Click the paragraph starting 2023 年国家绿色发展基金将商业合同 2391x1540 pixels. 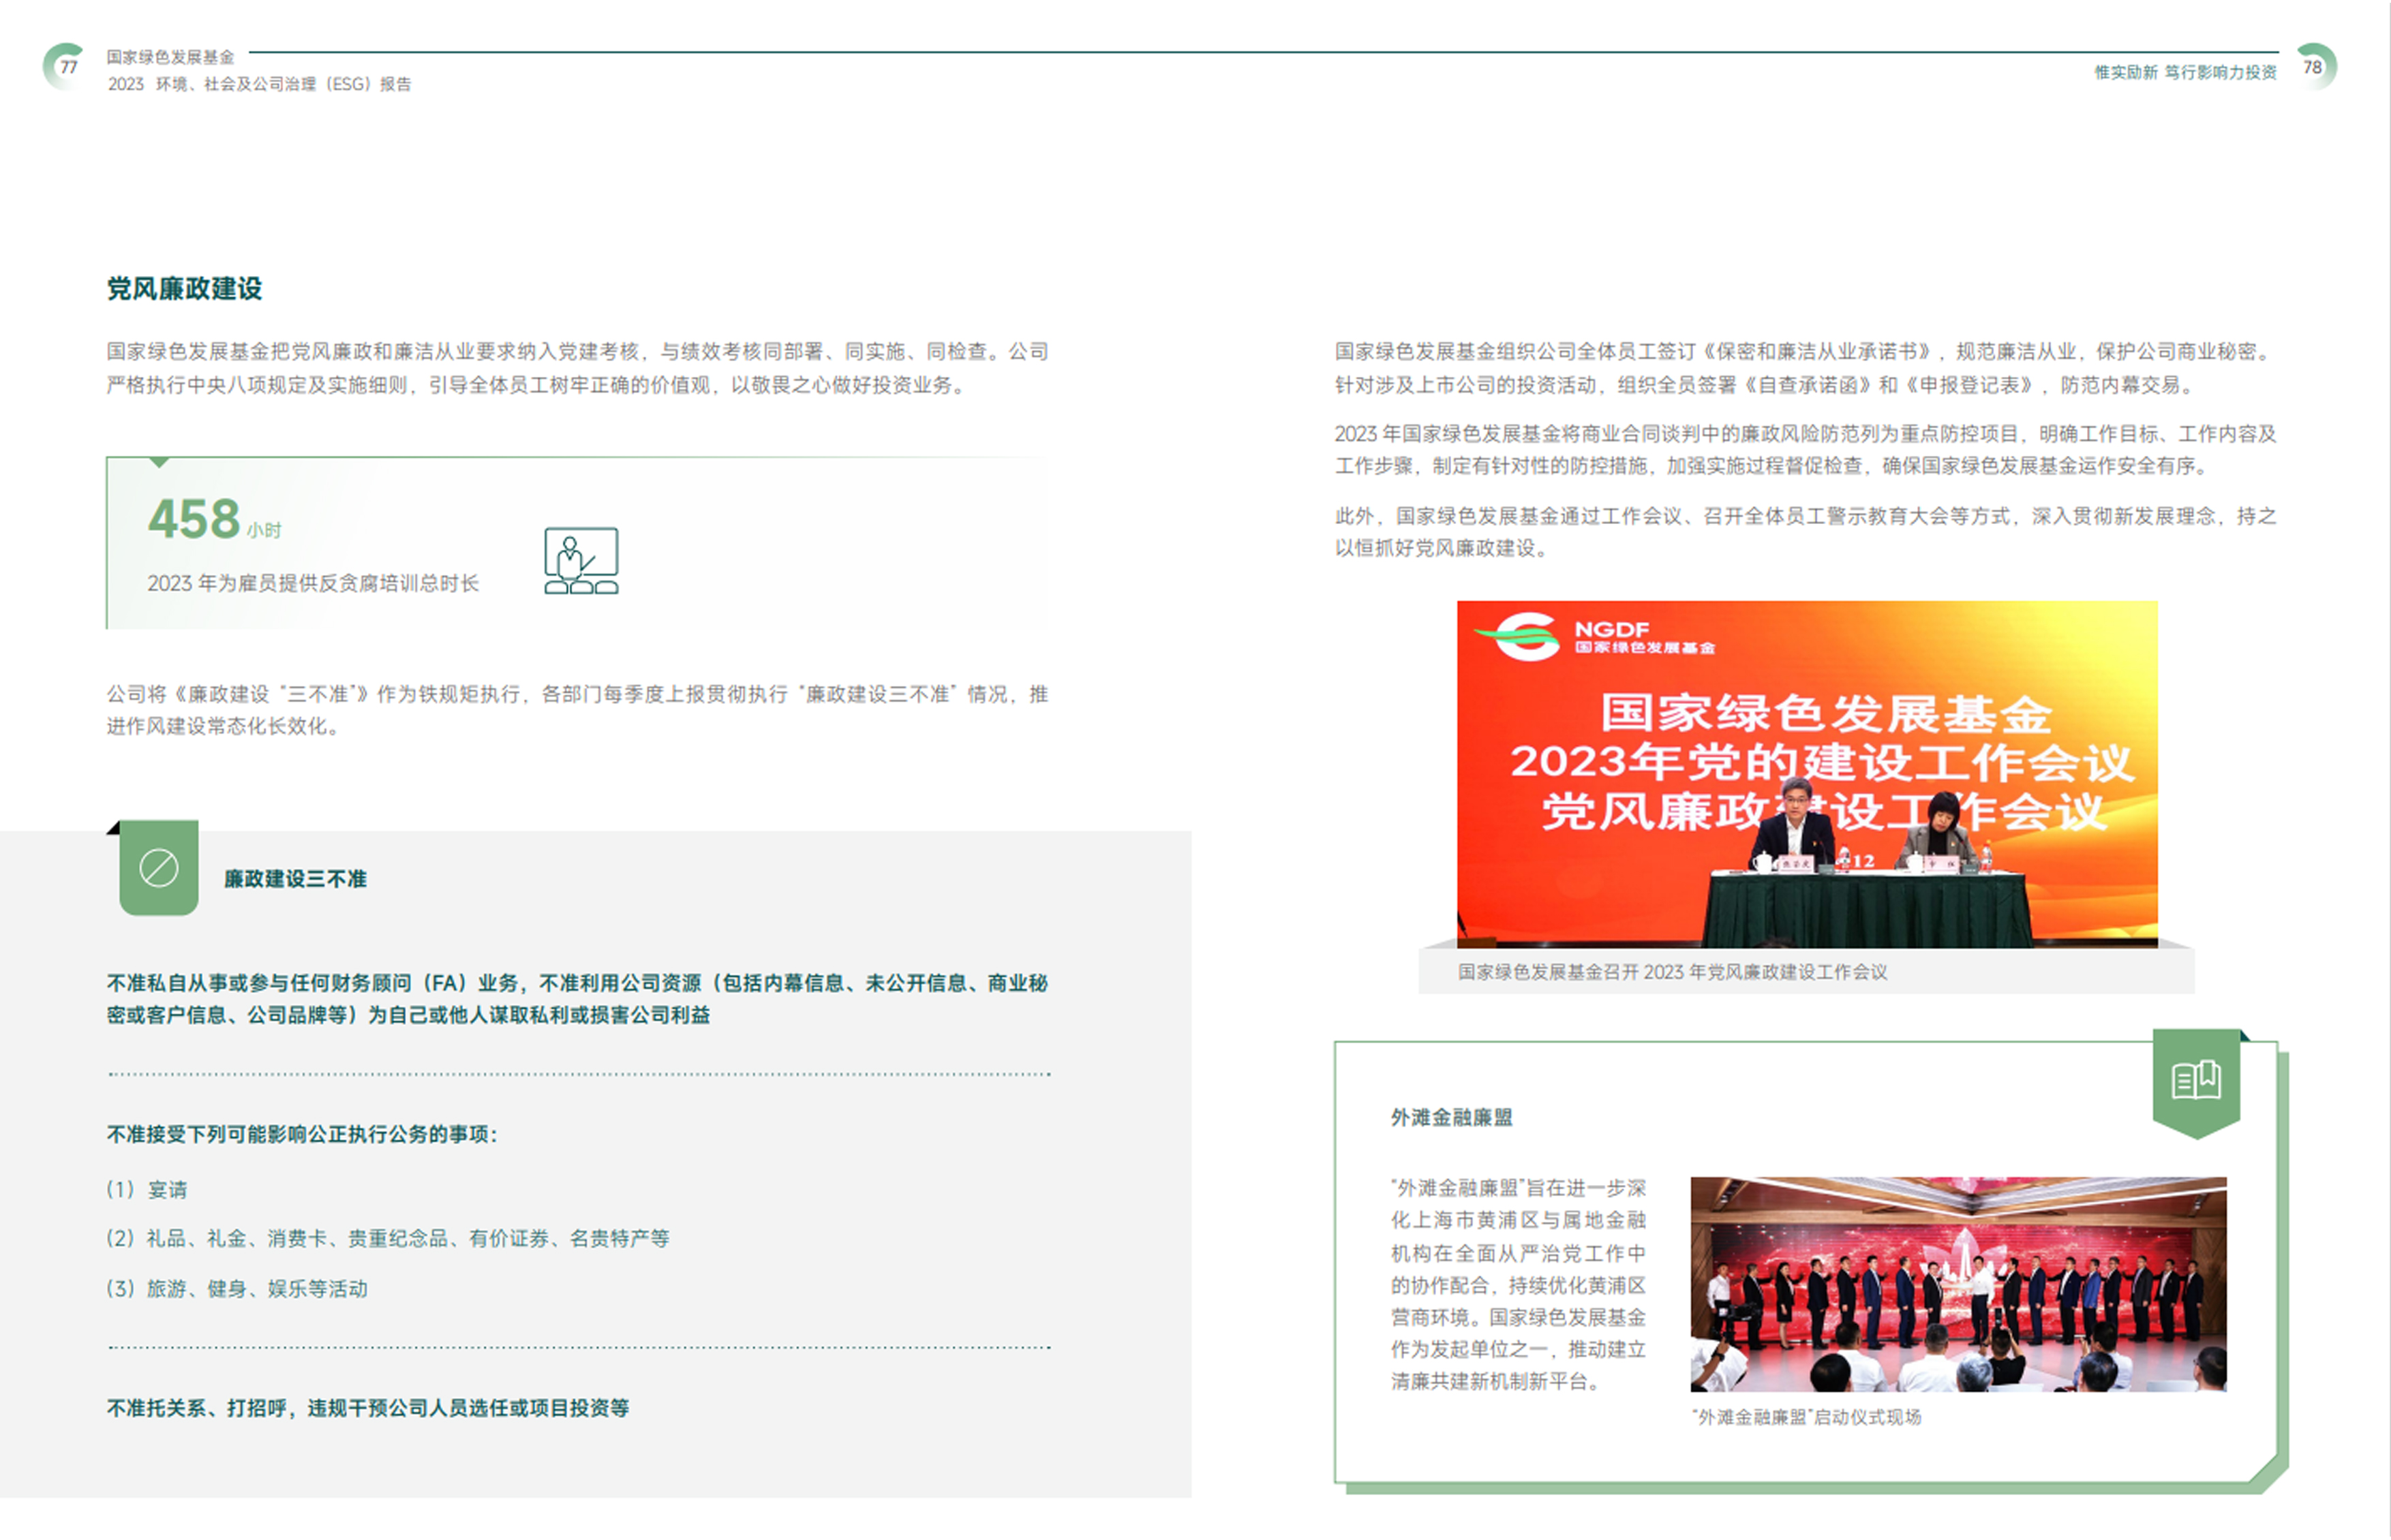click(x=1806, y=450)
